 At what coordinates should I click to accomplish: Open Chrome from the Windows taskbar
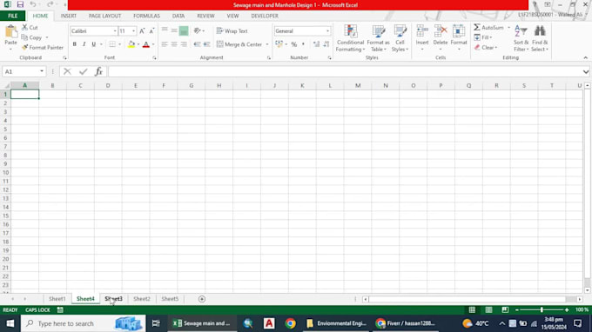[x=290, y=323]
